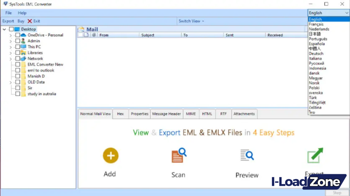Click the green Export arrow icon
Image resolution: width=350 pixels, height=196 pixels.
point(315,155)
